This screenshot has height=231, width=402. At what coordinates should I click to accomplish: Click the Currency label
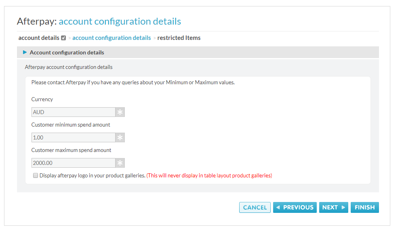42,99
